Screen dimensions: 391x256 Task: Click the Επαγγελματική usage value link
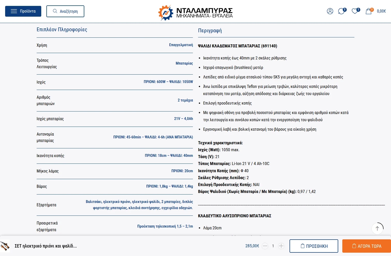pos(181,45)
